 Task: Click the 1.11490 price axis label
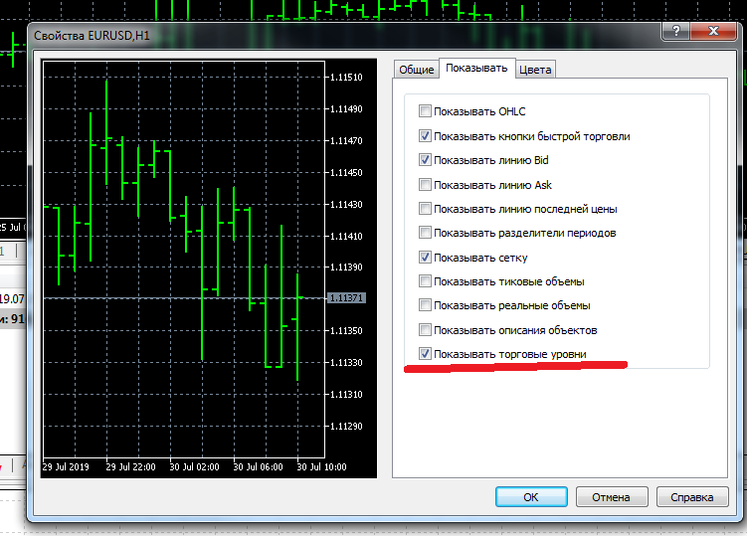pos(346,109)
